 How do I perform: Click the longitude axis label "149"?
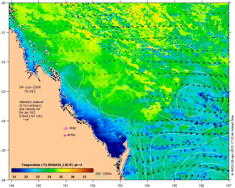coord(11,186)
